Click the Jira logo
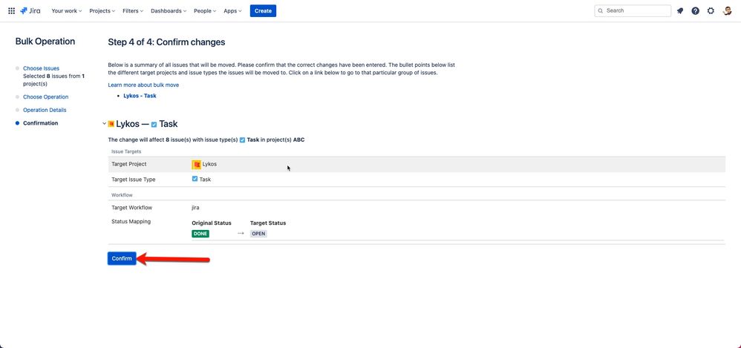 (x=30, y=11)
